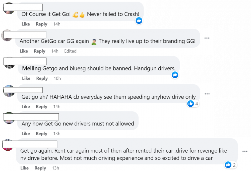Open the 2 likes reaction count
Image resolution: width=251 pixels, height=171 pixels.
coord(230,165)
